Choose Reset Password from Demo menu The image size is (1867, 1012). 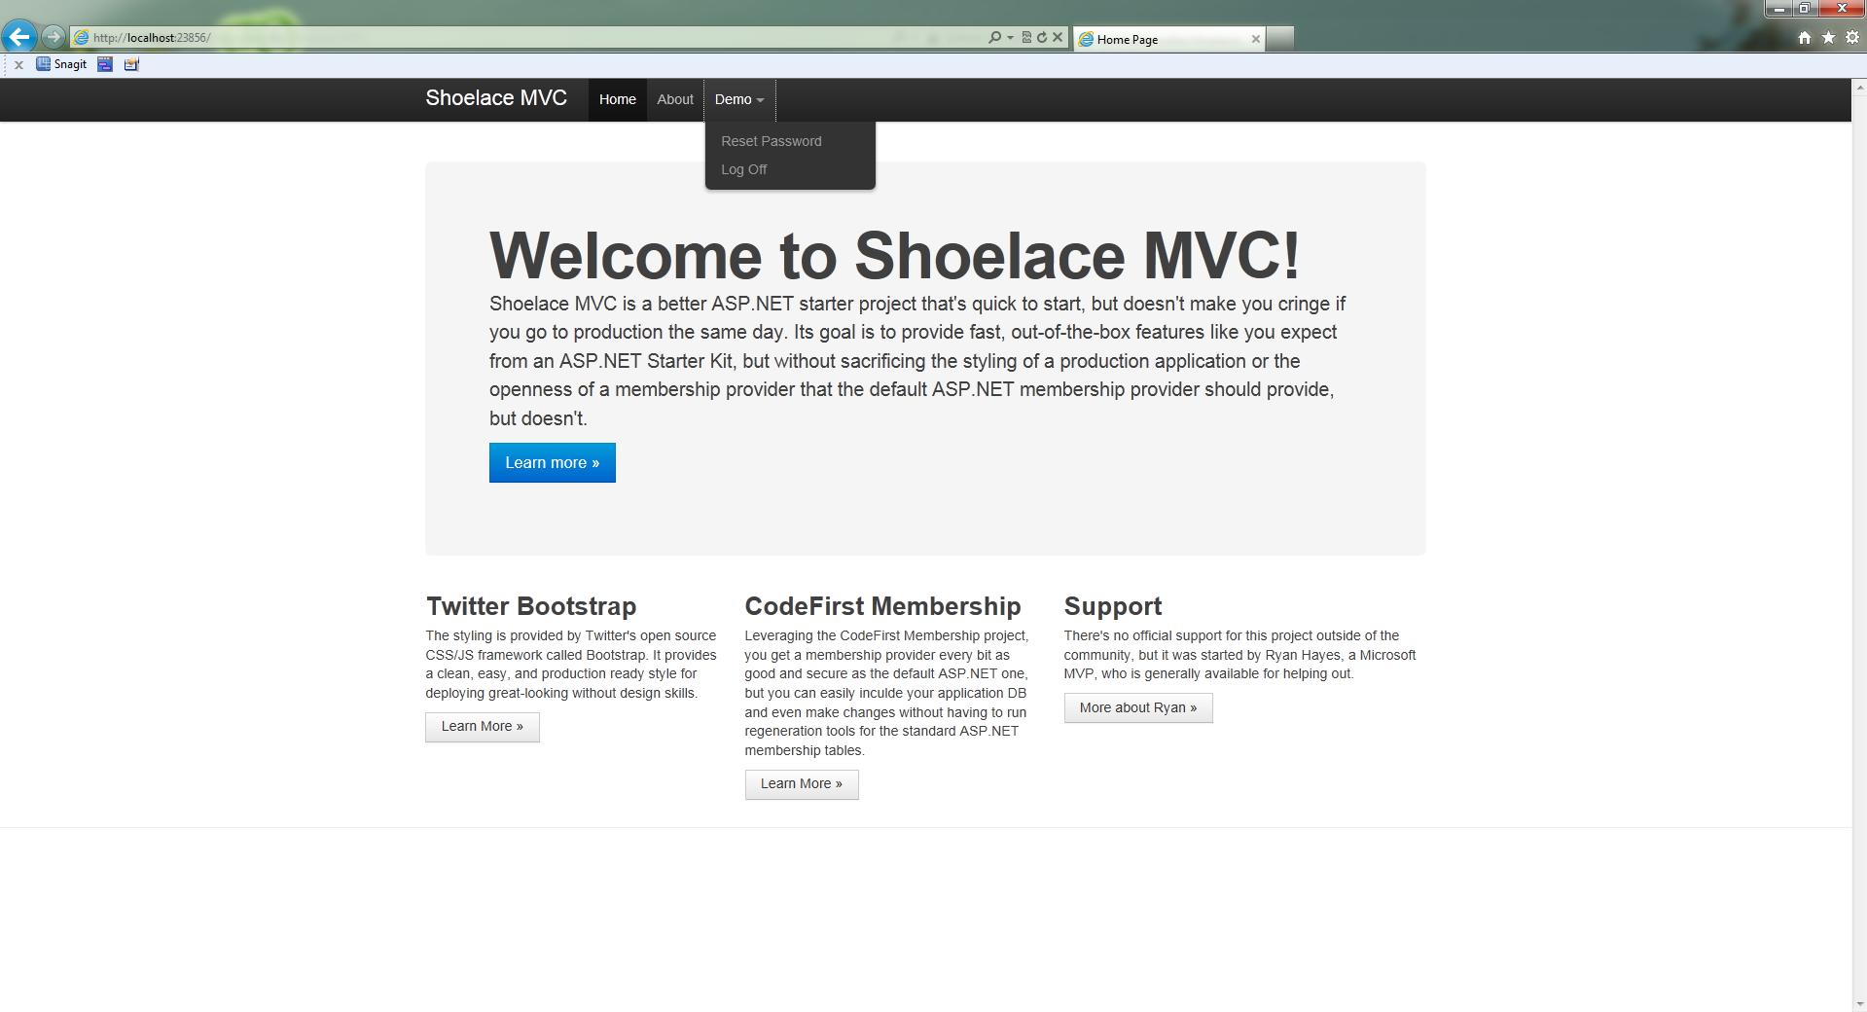[771, 141]
